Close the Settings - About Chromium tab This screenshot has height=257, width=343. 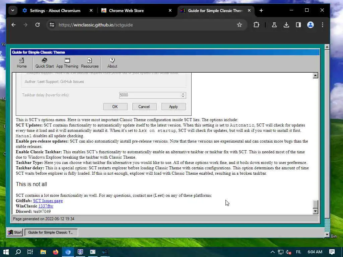tap(91, 10)
